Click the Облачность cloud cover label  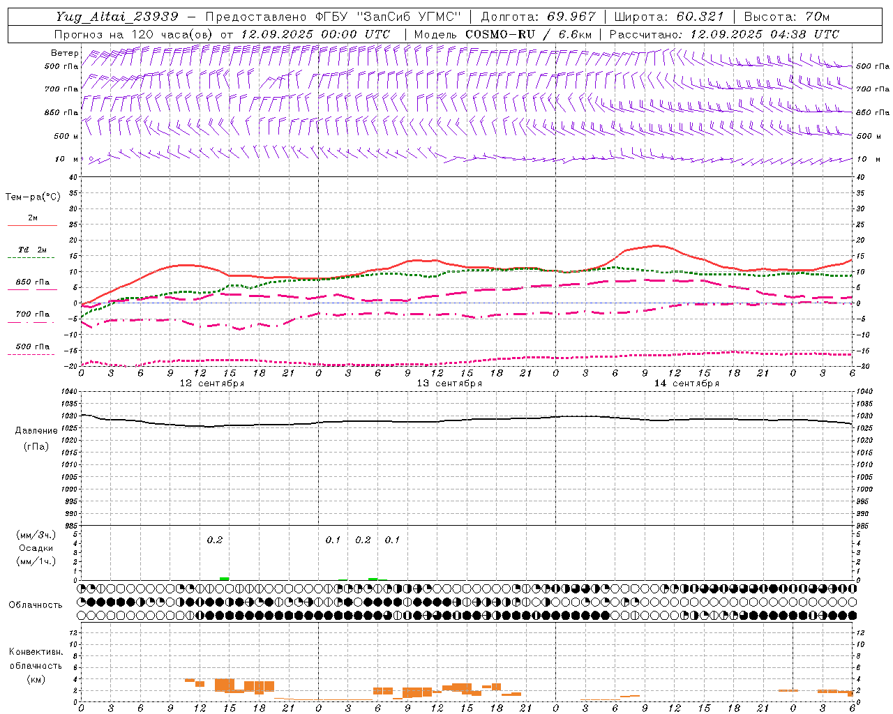(36, 605)
